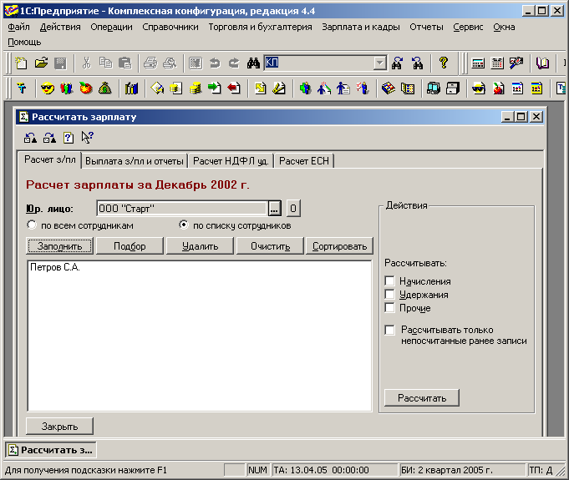569x480 pixels.
Task: Click the document with red arrow icon
Action: pos(234,88)
